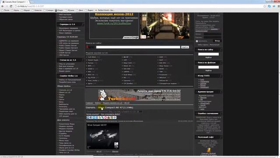Reload the page with the refresh icon
Screen dimensions: 280x158
pos(11,6)
